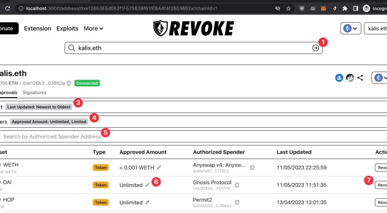This screenshot has height=213, width=387.
Task: Open the gray extension icon beside uBlock
Action: coord(313,8)
